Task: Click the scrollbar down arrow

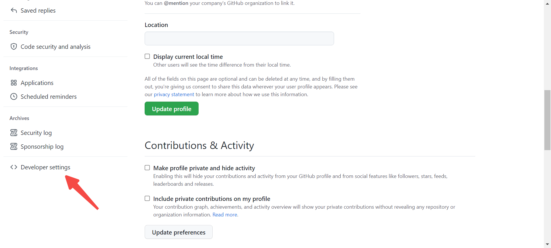Action: (x=547, y=245)
